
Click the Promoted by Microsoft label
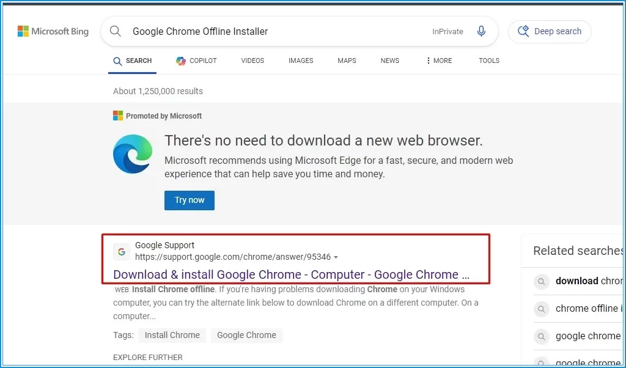[x=164, y=116]
